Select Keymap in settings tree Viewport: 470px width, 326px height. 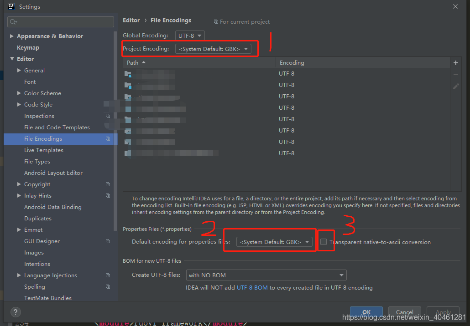point(28,47)
